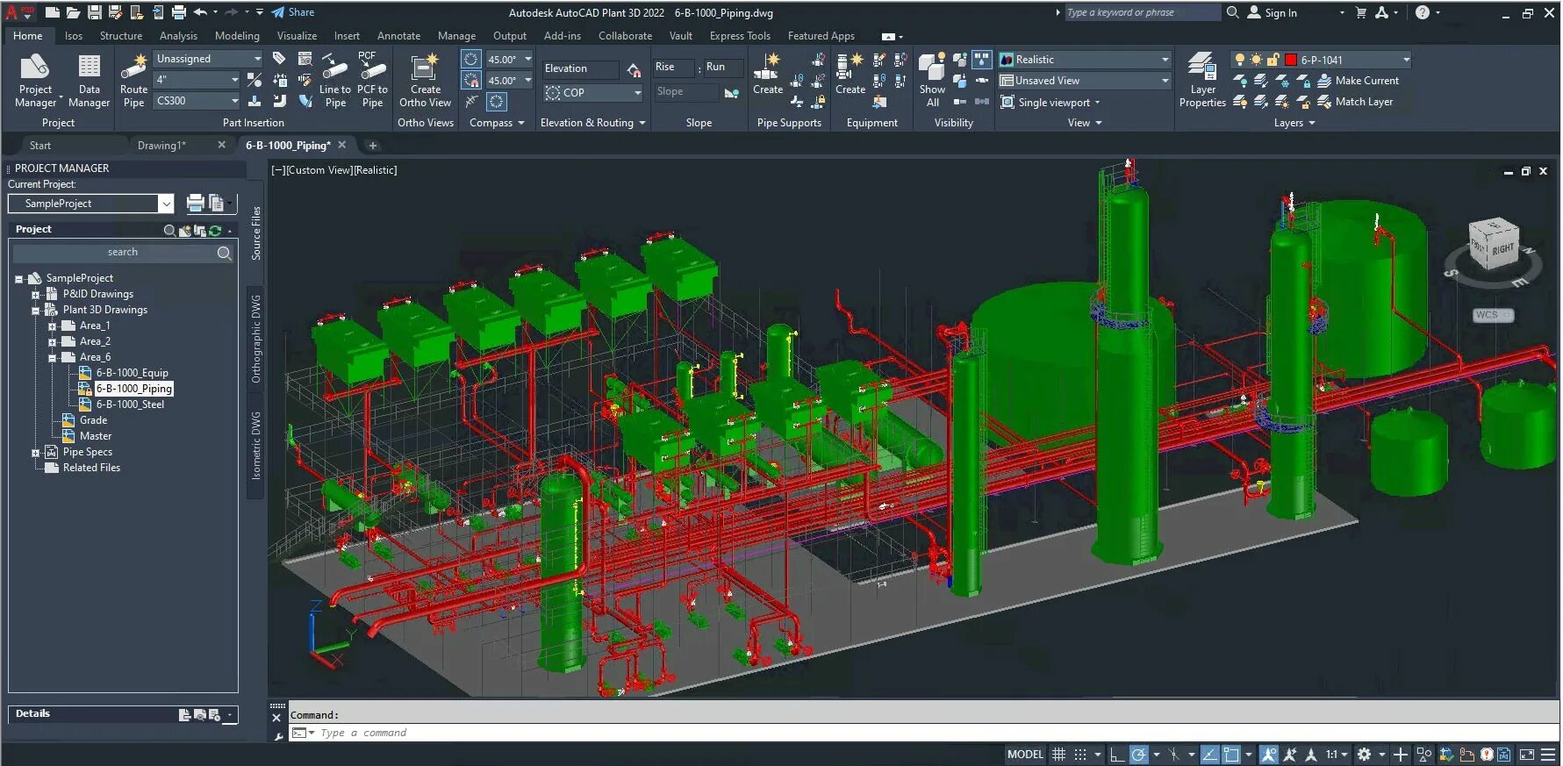Toggle ortho mode in status bar
This screenshot has height=766, width=1563.
[x=1116, y=755]
